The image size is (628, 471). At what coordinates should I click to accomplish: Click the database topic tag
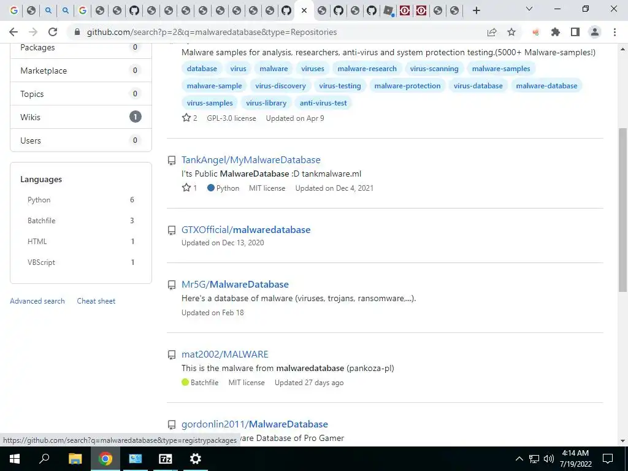(202, 69)
